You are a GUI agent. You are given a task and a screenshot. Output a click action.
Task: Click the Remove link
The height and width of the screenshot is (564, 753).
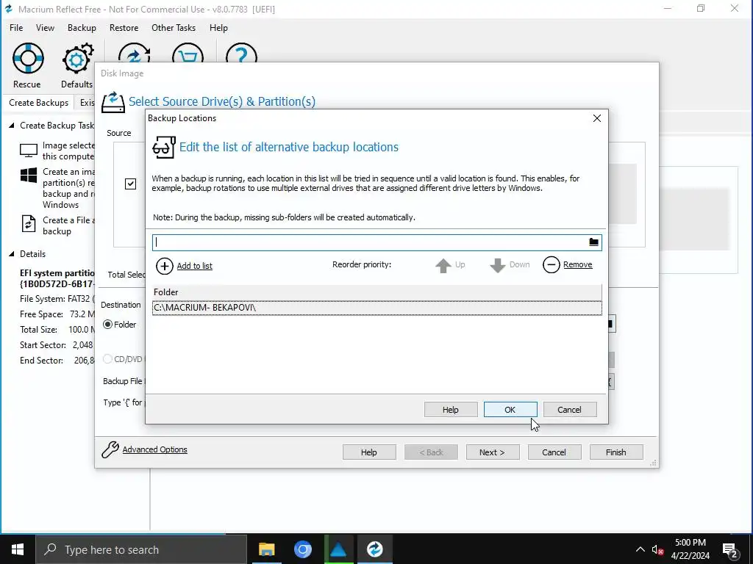[x=578, y=264]
